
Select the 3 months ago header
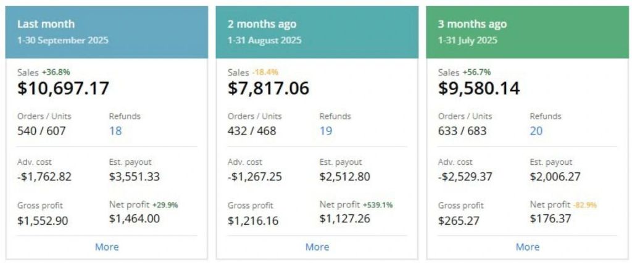(x=472, y=24)
